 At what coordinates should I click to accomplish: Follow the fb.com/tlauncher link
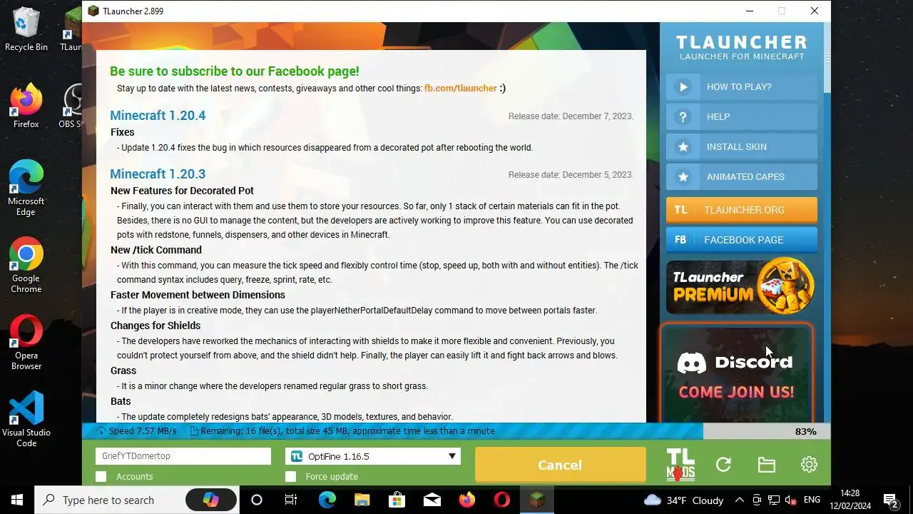pos(460,89)
